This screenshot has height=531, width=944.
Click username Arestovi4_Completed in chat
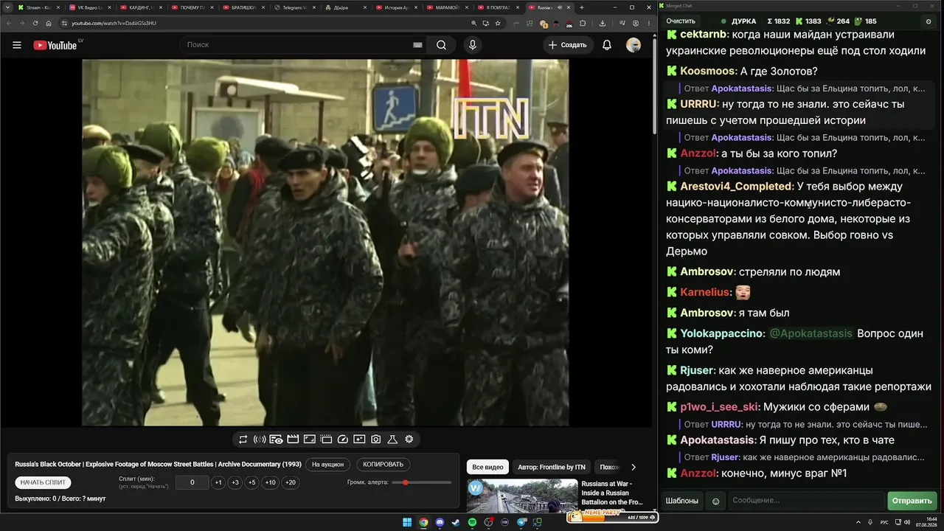pos(737,187)
